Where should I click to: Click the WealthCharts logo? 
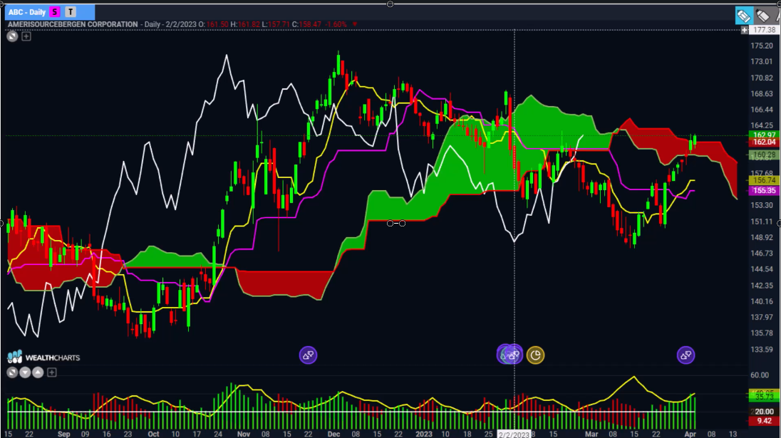pos(43,357)
